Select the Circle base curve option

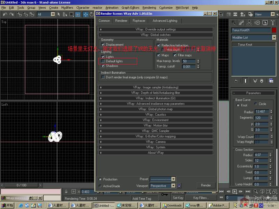[x=256, y=104]
